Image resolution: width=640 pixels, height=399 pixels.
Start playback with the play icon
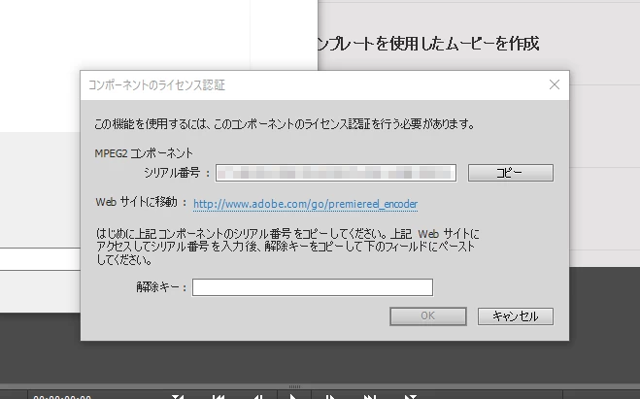pyautogui.click(x=292, y=396)
